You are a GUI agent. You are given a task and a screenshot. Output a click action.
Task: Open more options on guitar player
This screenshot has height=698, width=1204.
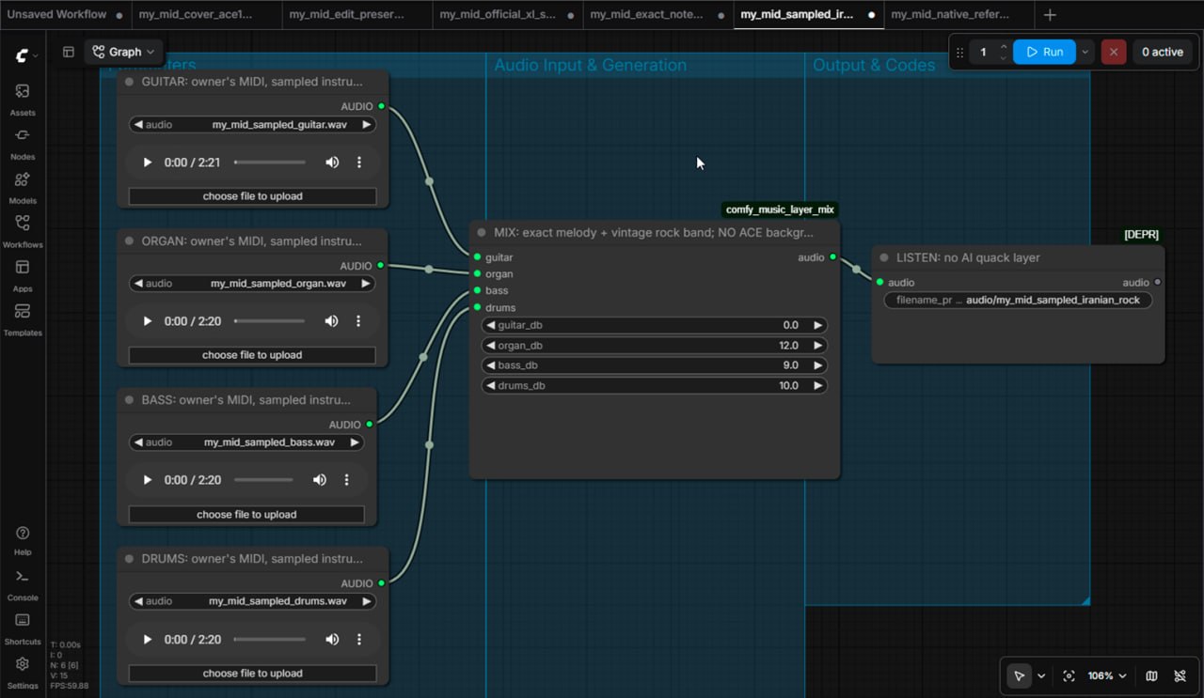(x=359, y=163)
